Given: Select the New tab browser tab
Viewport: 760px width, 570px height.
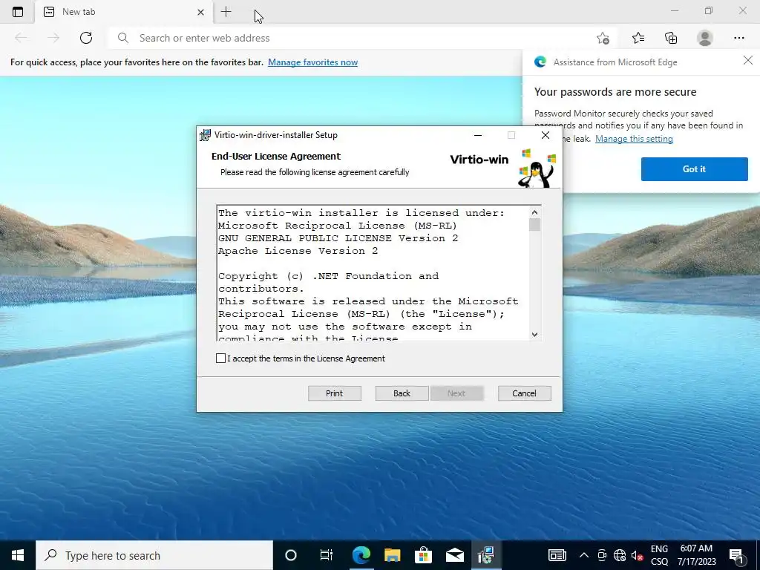Looking at the screenshot, I should pos(124,12).
